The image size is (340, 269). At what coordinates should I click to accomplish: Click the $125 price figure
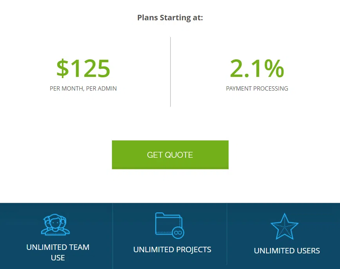coord(83,68)
